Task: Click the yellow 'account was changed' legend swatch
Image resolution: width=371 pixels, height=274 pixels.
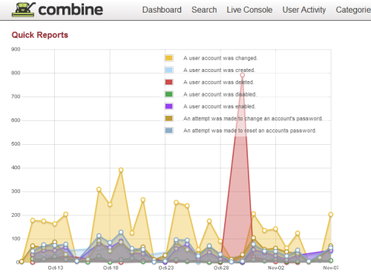Action: point(169,58)
